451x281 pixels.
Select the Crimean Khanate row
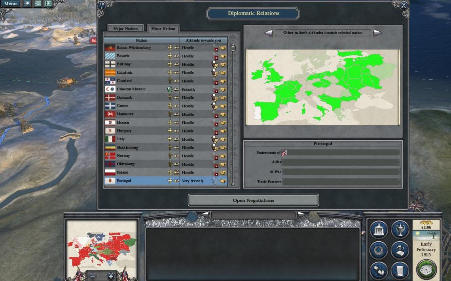166,89
